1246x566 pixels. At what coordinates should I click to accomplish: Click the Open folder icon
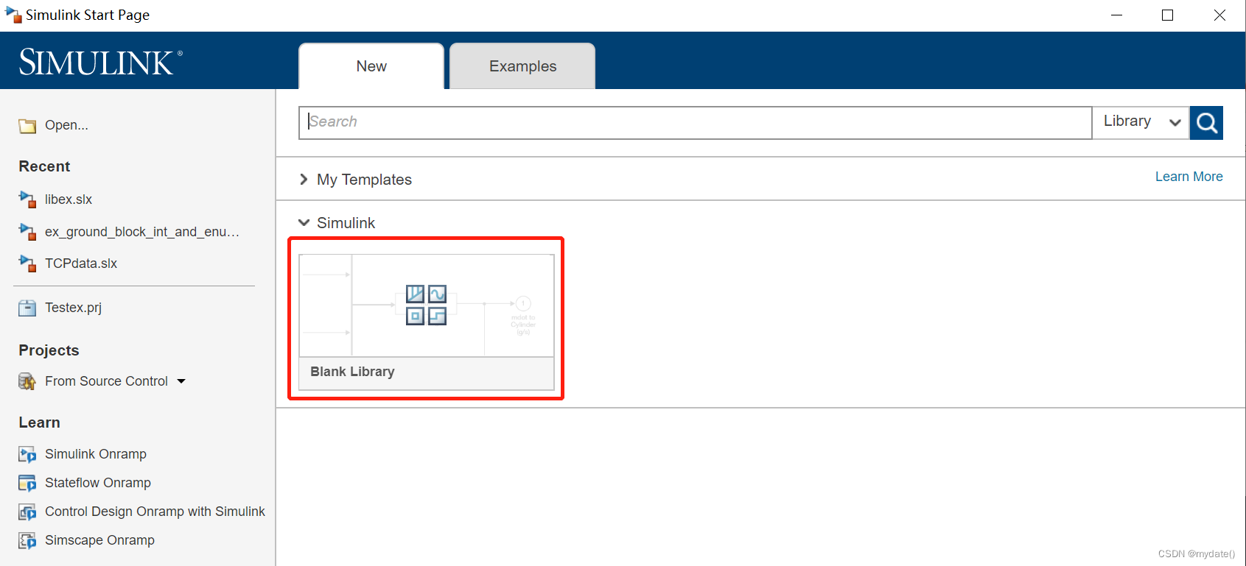click(x=27, y=126)
